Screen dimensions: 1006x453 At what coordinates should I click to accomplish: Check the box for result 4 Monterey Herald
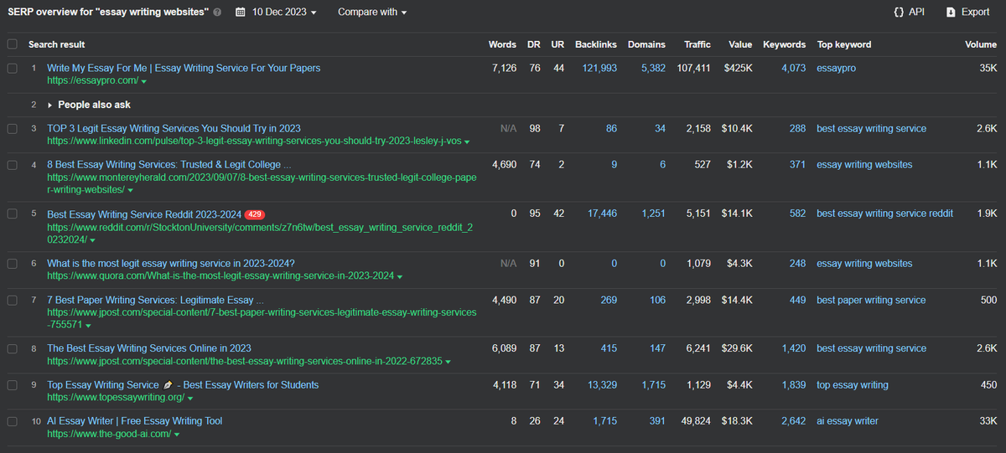coord(12,165)
